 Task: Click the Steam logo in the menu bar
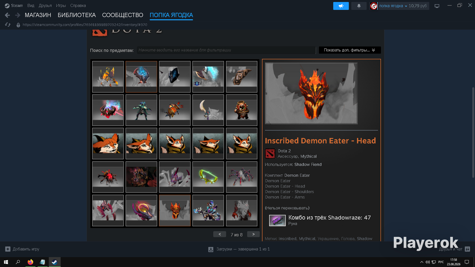7,6
